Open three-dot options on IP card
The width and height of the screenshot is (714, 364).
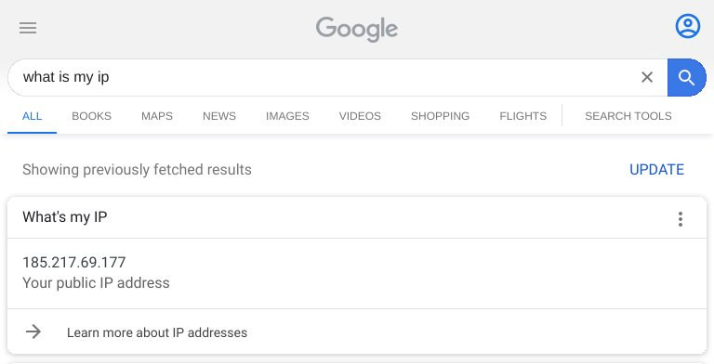pyautogui.click(x=681, y=219)
